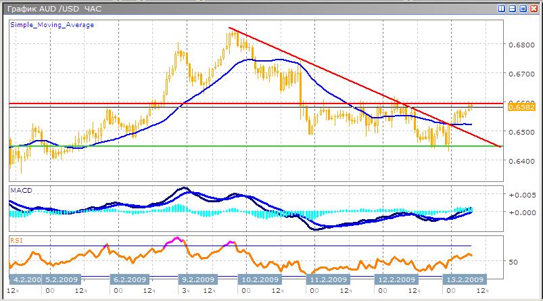The image size is (543, 301).
Task: Click the 4.2.200 date marker
Action: pyautogui.click(x=26, y=279)
